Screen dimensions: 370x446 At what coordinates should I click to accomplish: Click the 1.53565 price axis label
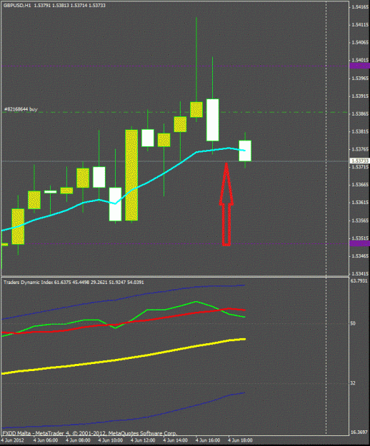tap(360, 221)
